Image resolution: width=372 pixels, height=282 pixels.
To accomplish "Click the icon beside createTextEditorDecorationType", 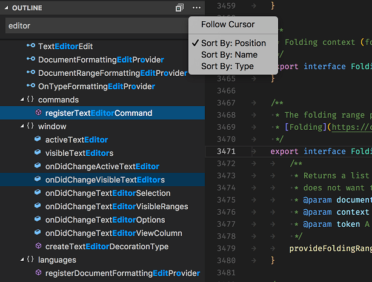I will click(x=38, y=246).
